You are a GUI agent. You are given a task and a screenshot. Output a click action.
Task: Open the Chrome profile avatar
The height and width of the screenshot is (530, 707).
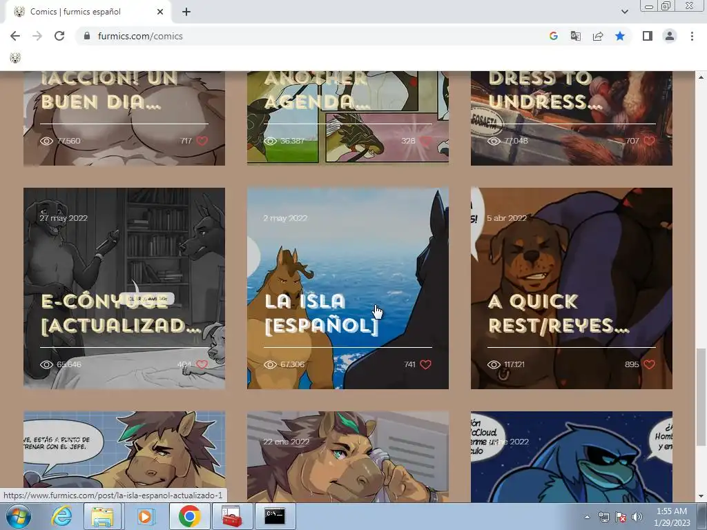click(670, 36)
